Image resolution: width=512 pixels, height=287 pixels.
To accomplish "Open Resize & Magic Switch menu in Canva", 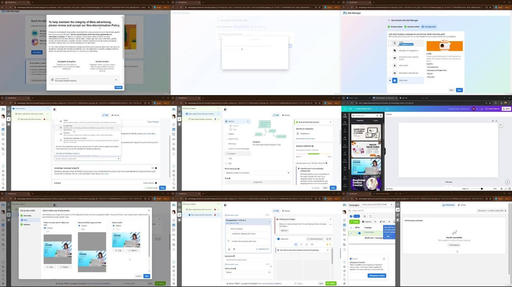I will click(x=363, y=109).
